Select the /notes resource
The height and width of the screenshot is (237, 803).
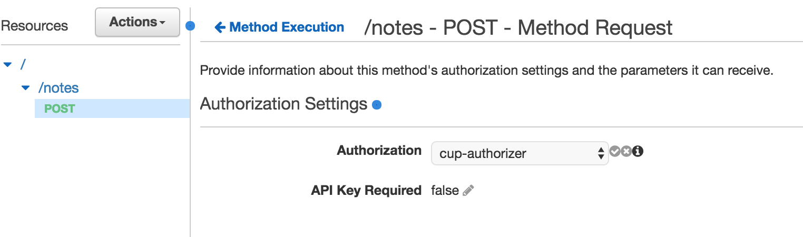[58, 88]
